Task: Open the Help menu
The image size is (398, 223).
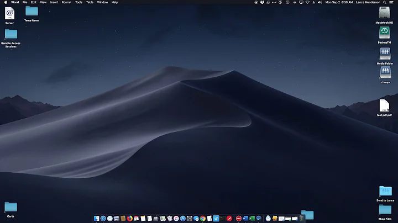Action: (x=115, y=2)
